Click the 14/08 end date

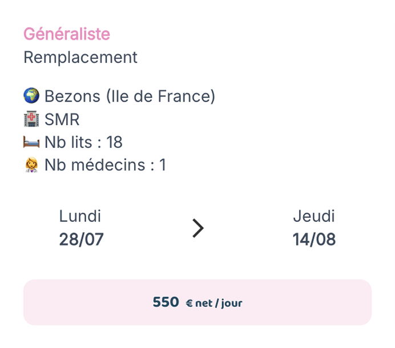click(314, 239)
